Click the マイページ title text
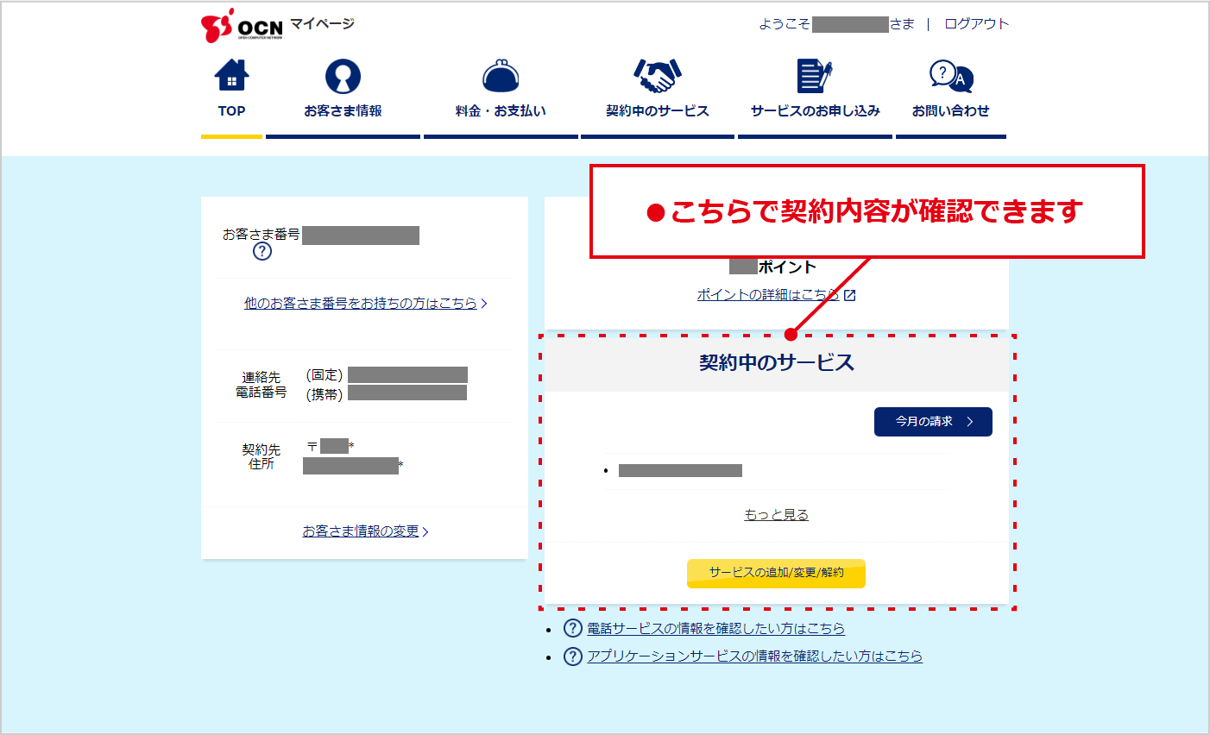Viewport: 1210px width, 735px height. (x=322, y=23)
